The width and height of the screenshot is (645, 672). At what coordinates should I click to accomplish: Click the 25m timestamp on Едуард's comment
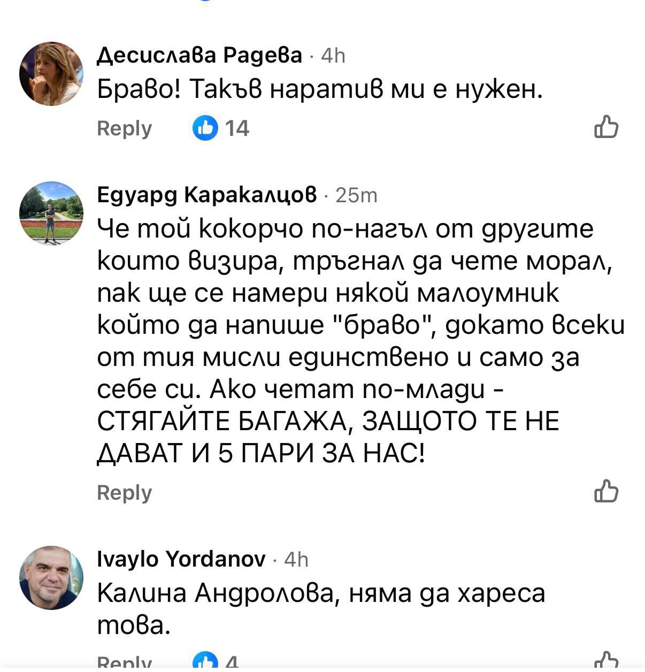[356, 195]
